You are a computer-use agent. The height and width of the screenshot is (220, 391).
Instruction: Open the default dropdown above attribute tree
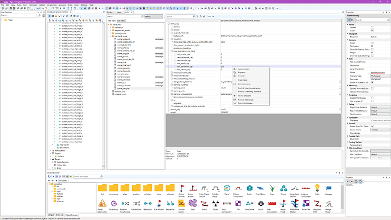[154, 16]
